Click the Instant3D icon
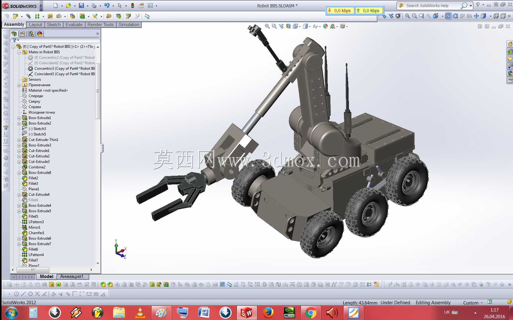 (x=147, y=16)
